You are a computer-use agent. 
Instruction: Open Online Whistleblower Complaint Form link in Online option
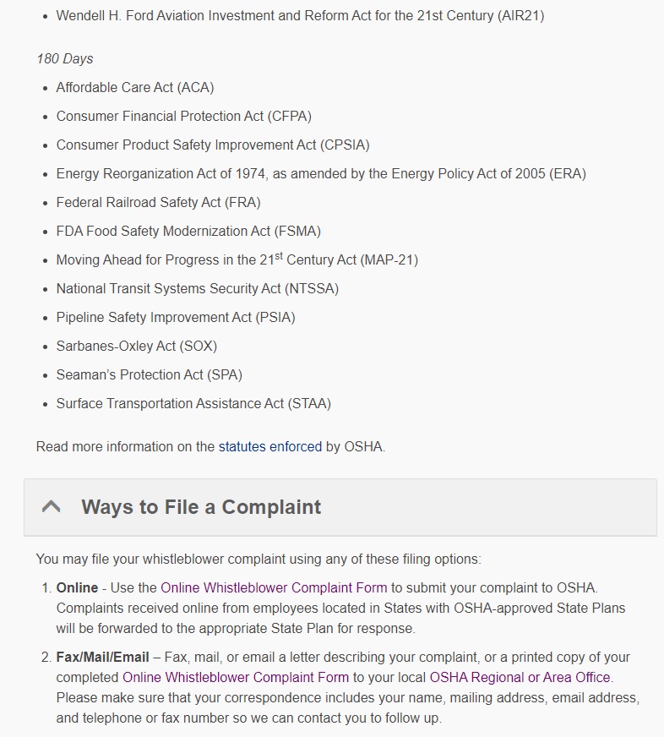274,587
